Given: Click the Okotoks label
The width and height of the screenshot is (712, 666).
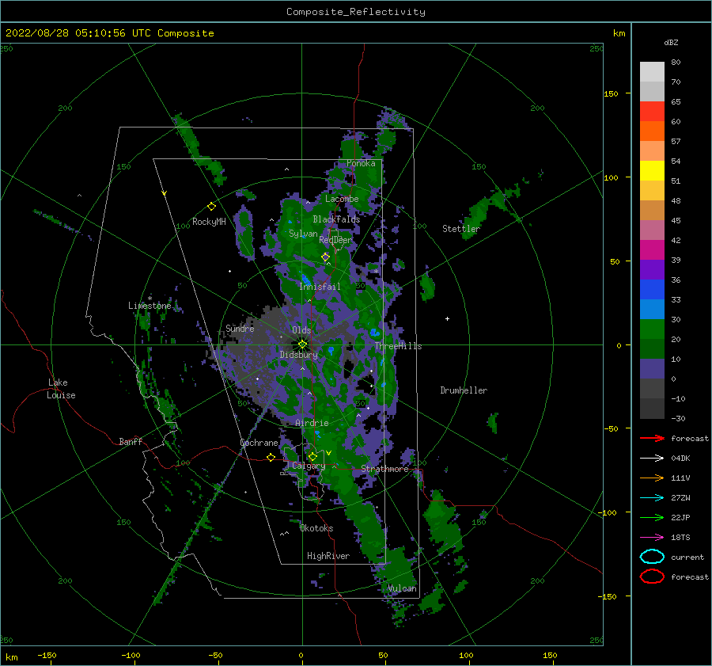Looking at the screenshot, I should click(x=316, y=528).
